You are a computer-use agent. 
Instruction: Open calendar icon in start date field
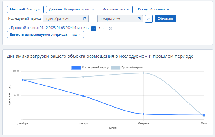pos(85,18)
